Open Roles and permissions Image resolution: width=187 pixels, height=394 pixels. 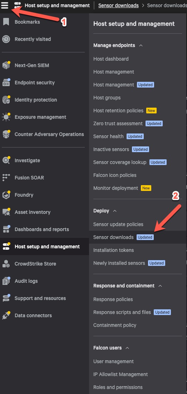tap(118, 387)
